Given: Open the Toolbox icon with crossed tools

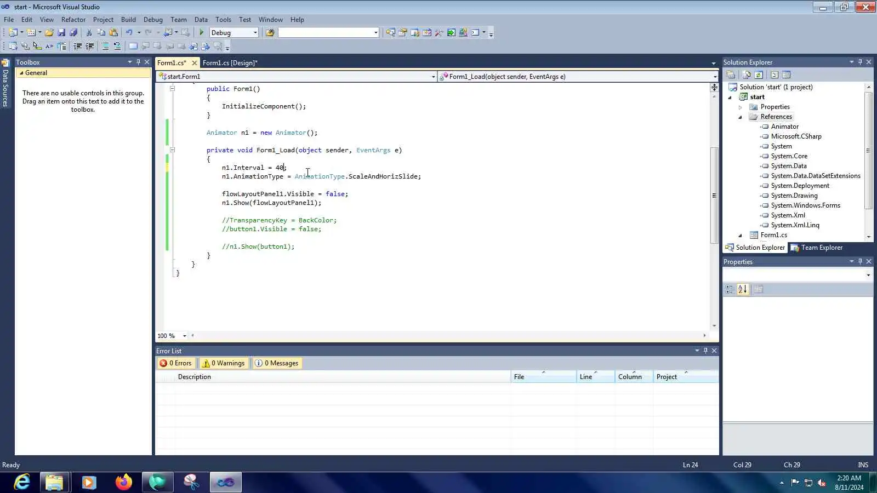Looking at the screenshot, I should click(x=438, y=32).
